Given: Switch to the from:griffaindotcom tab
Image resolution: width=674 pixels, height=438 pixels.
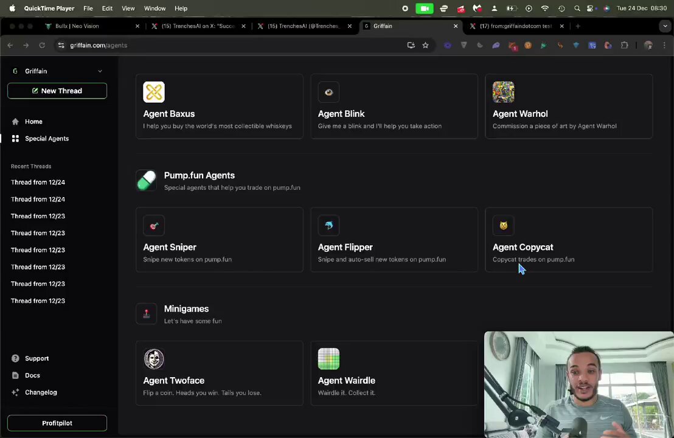Looking at the screenshot, I should [x=516, y=26].
